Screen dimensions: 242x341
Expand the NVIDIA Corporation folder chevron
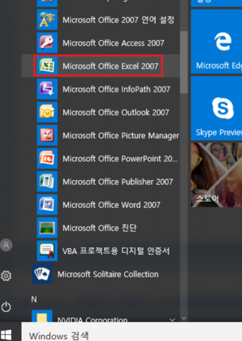172,320
